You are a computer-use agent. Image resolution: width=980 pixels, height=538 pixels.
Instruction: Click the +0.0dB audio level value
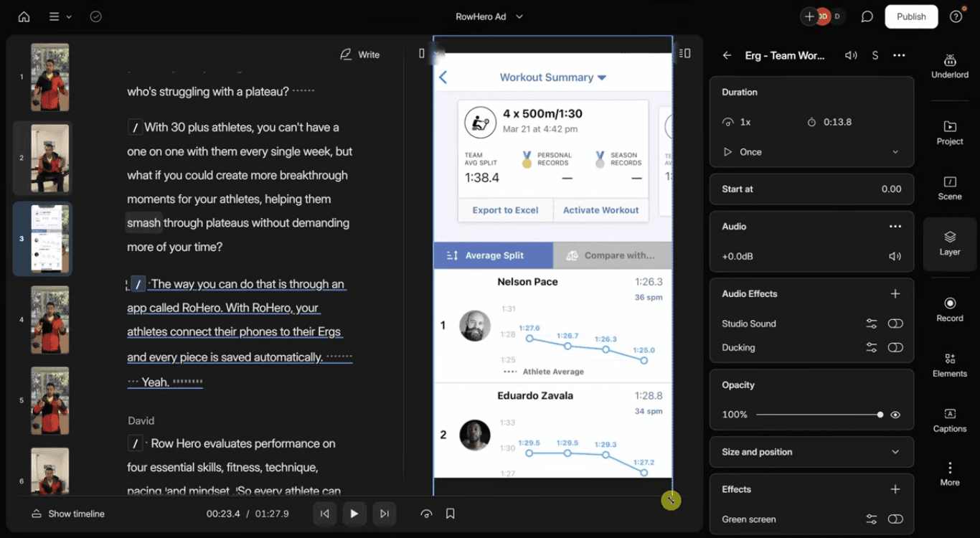click(x=737, y=256)
